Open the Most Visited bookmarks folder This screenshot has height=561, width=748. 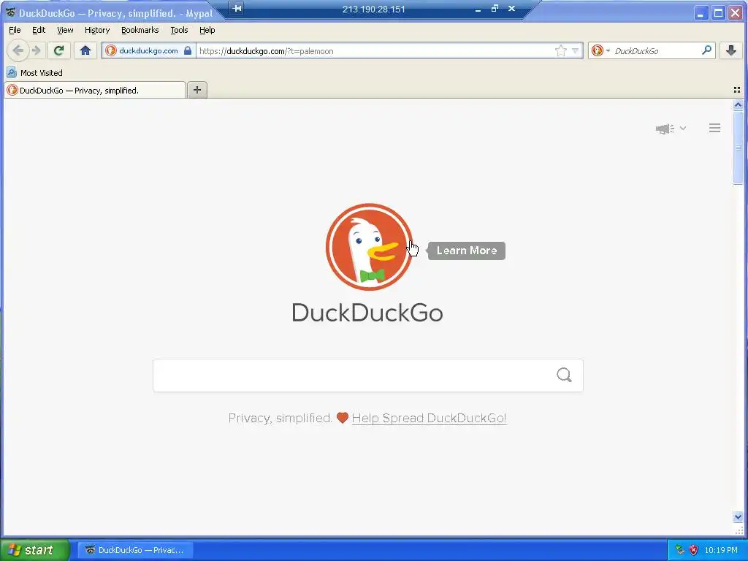coord(35,73)
